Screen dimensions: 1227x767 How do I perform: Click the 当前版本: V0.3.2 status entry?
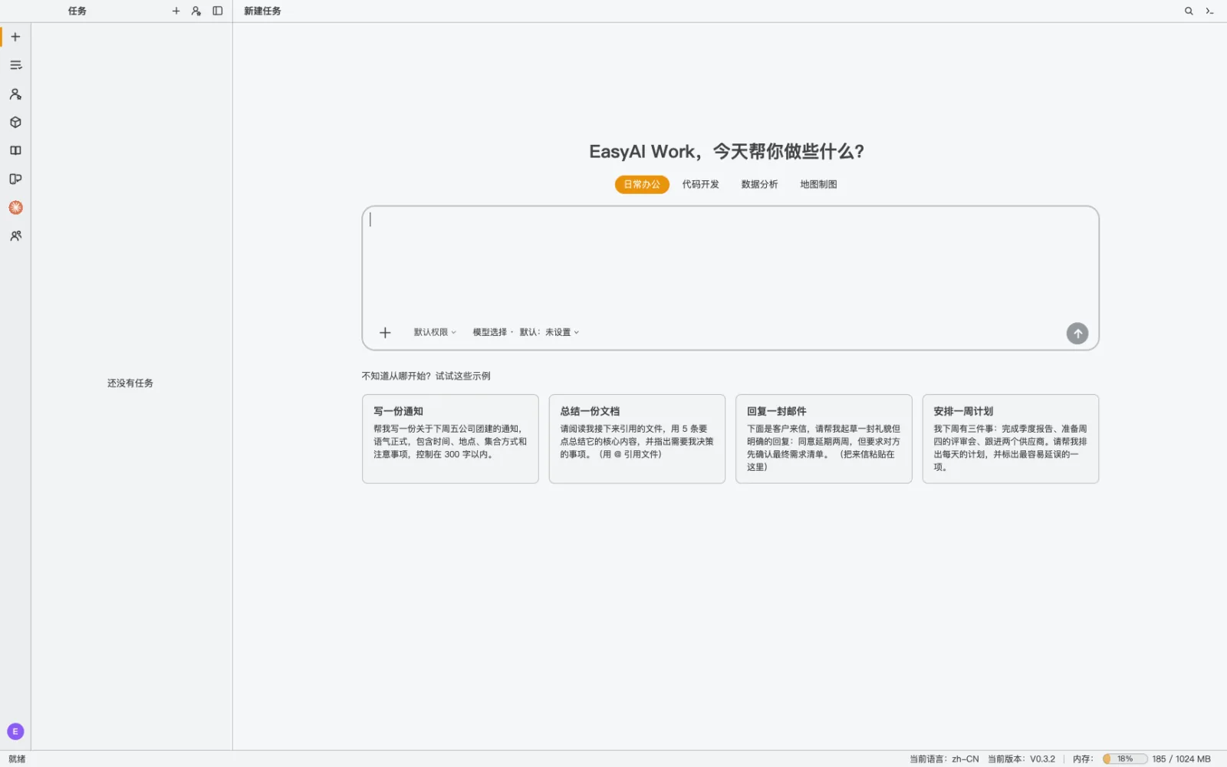point(1021,759)
